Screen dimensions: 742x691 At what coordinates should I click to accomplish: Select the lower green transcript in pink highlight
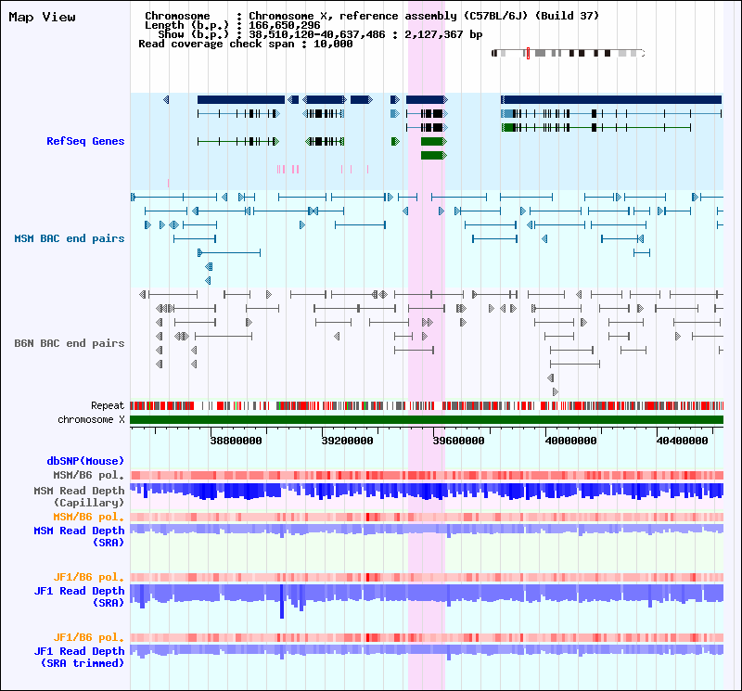(x=433, y=155)
